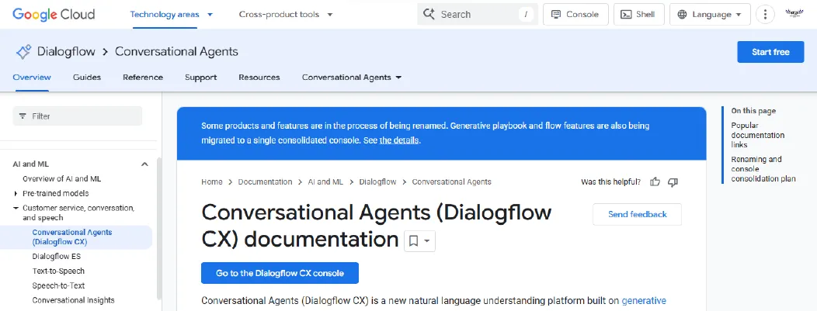817x311 pixels.
Task: Jump to Popular documentation links
Action: [758, 135]
